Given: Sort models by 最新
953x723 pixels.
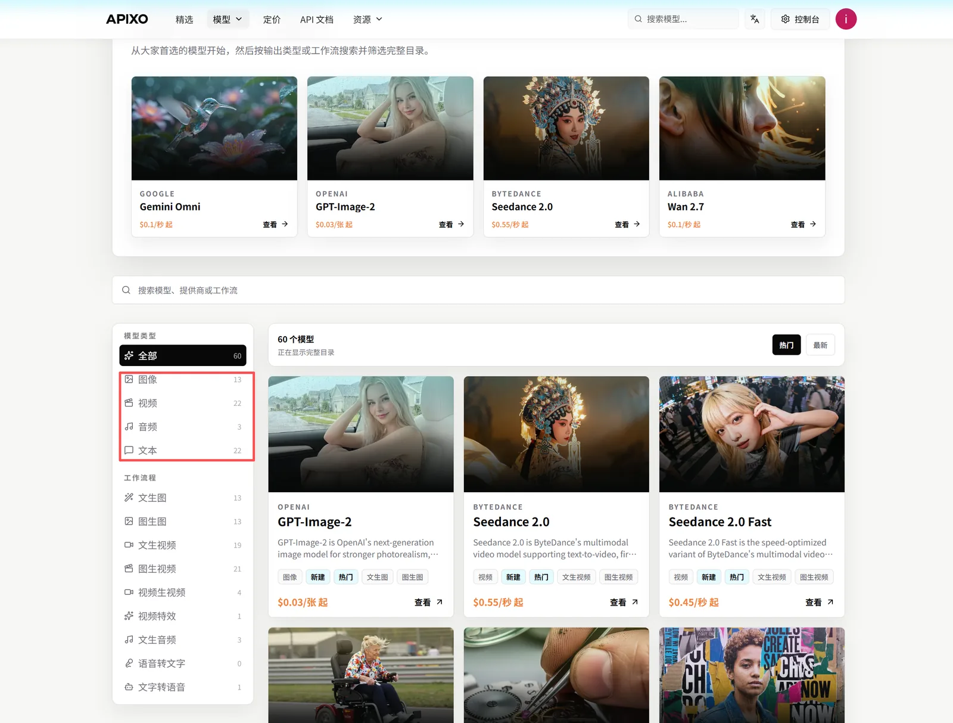Looking at the screenshot, I should tap(820, 345).
